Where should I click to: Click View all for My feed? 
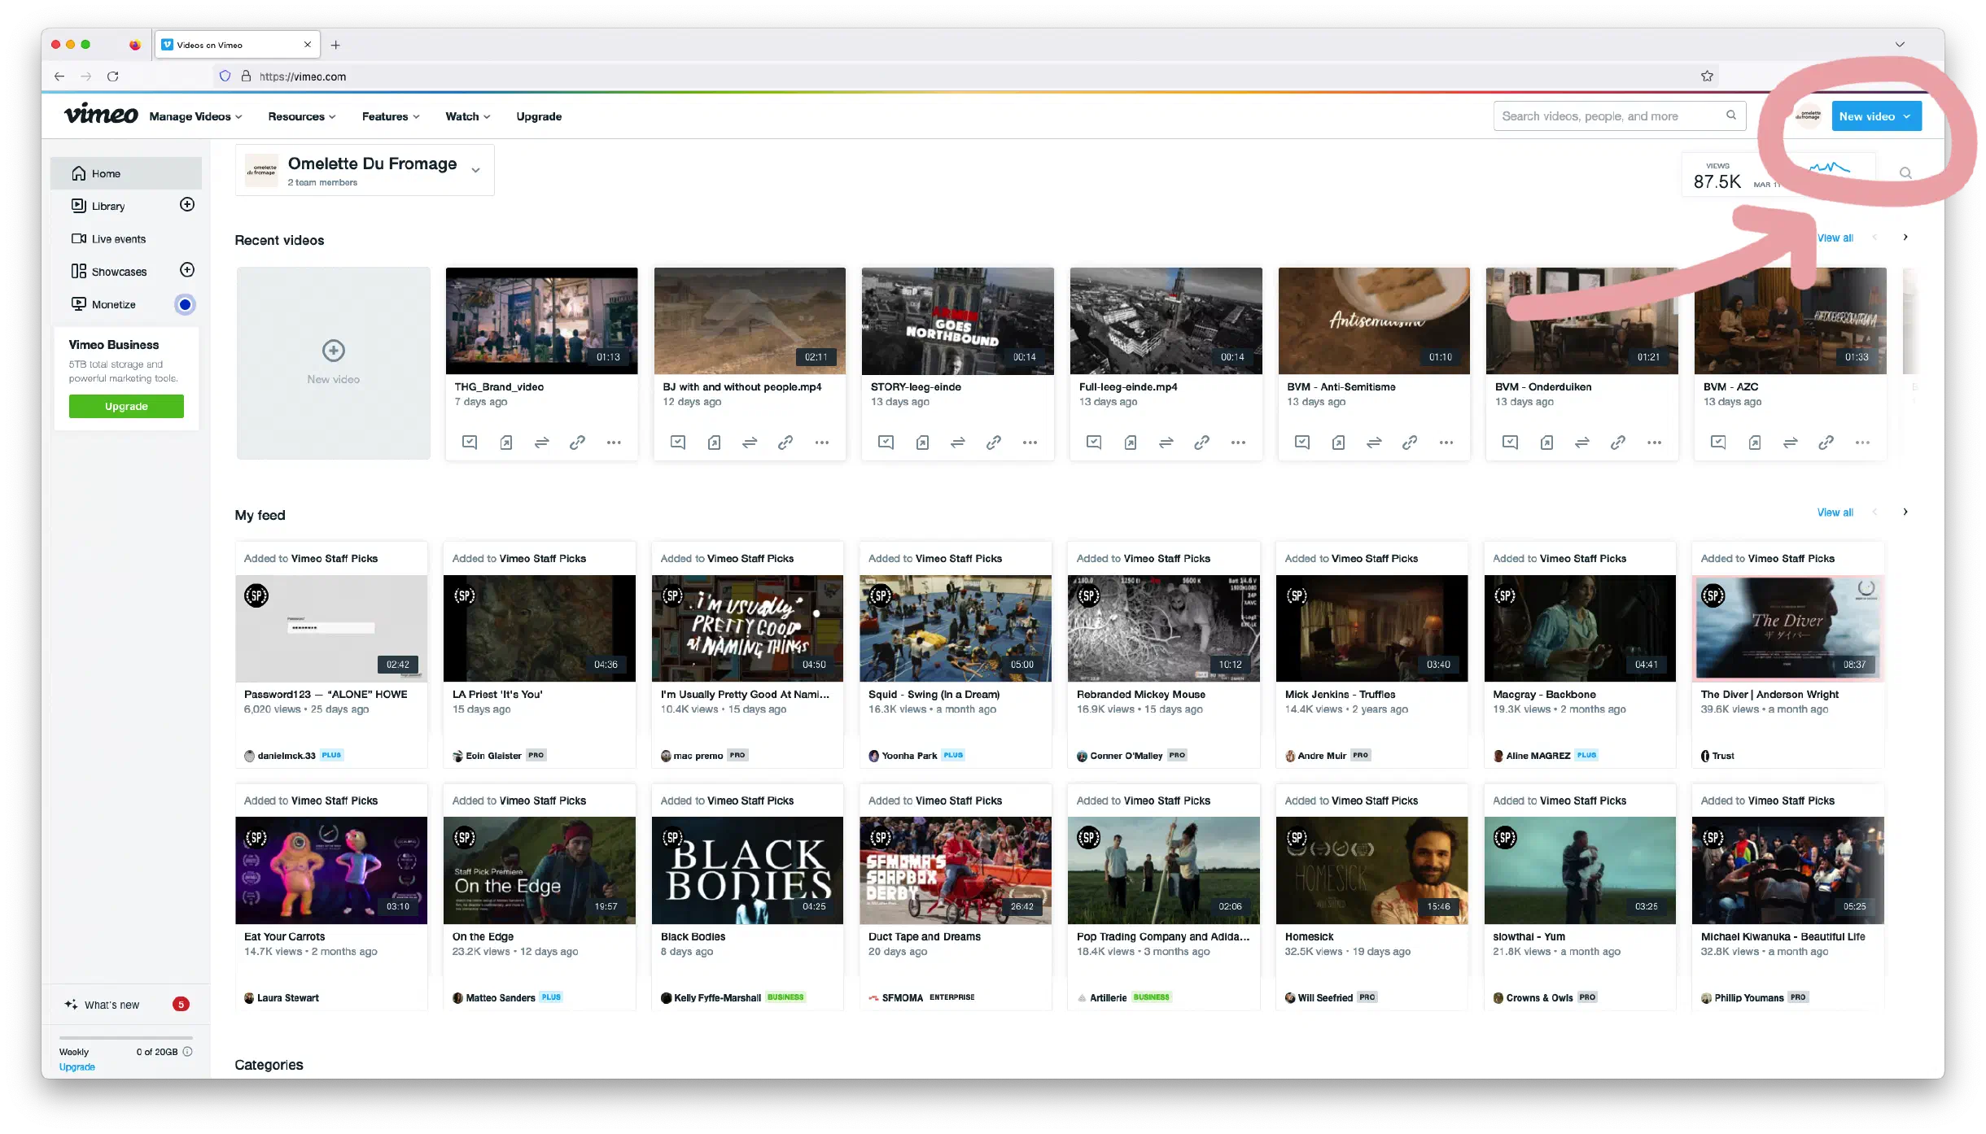pos(1835,512)
